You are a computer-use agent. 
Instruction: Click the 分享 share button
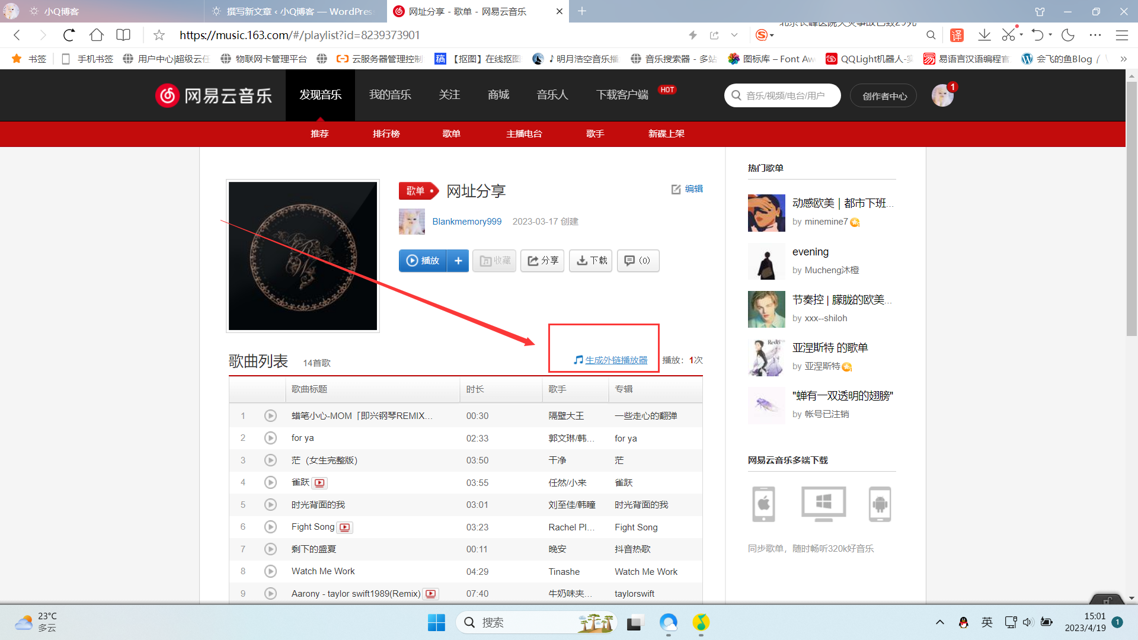click(x=542, y=261)
